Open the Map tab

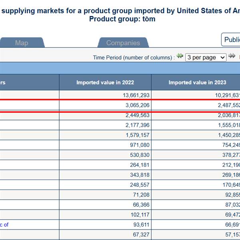pyautogui.click(x=22, y=43)
